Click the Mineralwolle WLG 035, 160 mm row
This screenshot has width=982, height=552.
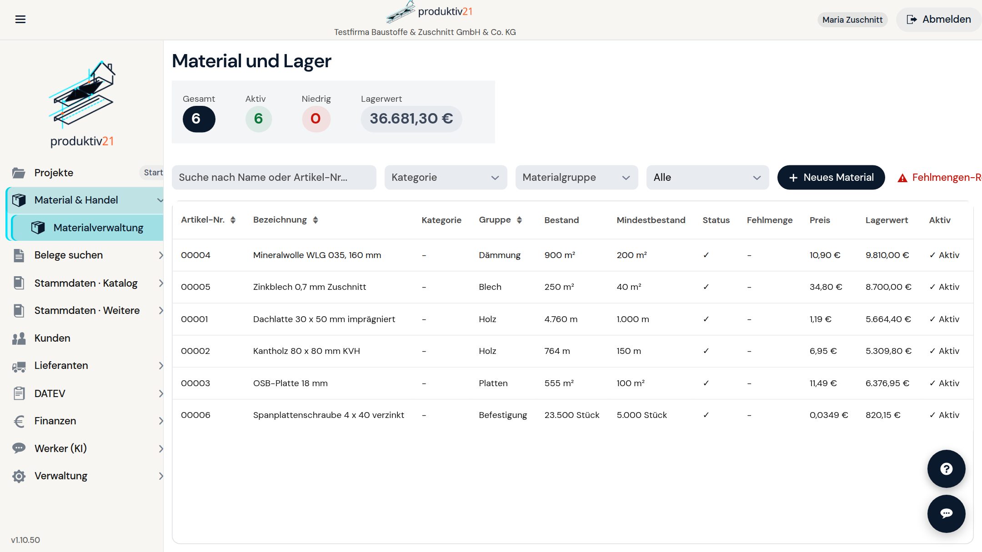[572, 255]
